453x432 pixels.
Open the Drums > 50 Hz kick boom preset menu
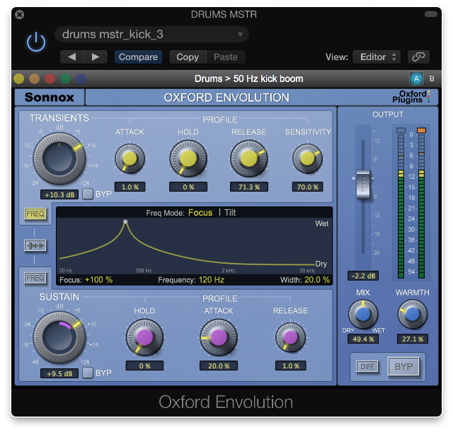coord(248,78)
